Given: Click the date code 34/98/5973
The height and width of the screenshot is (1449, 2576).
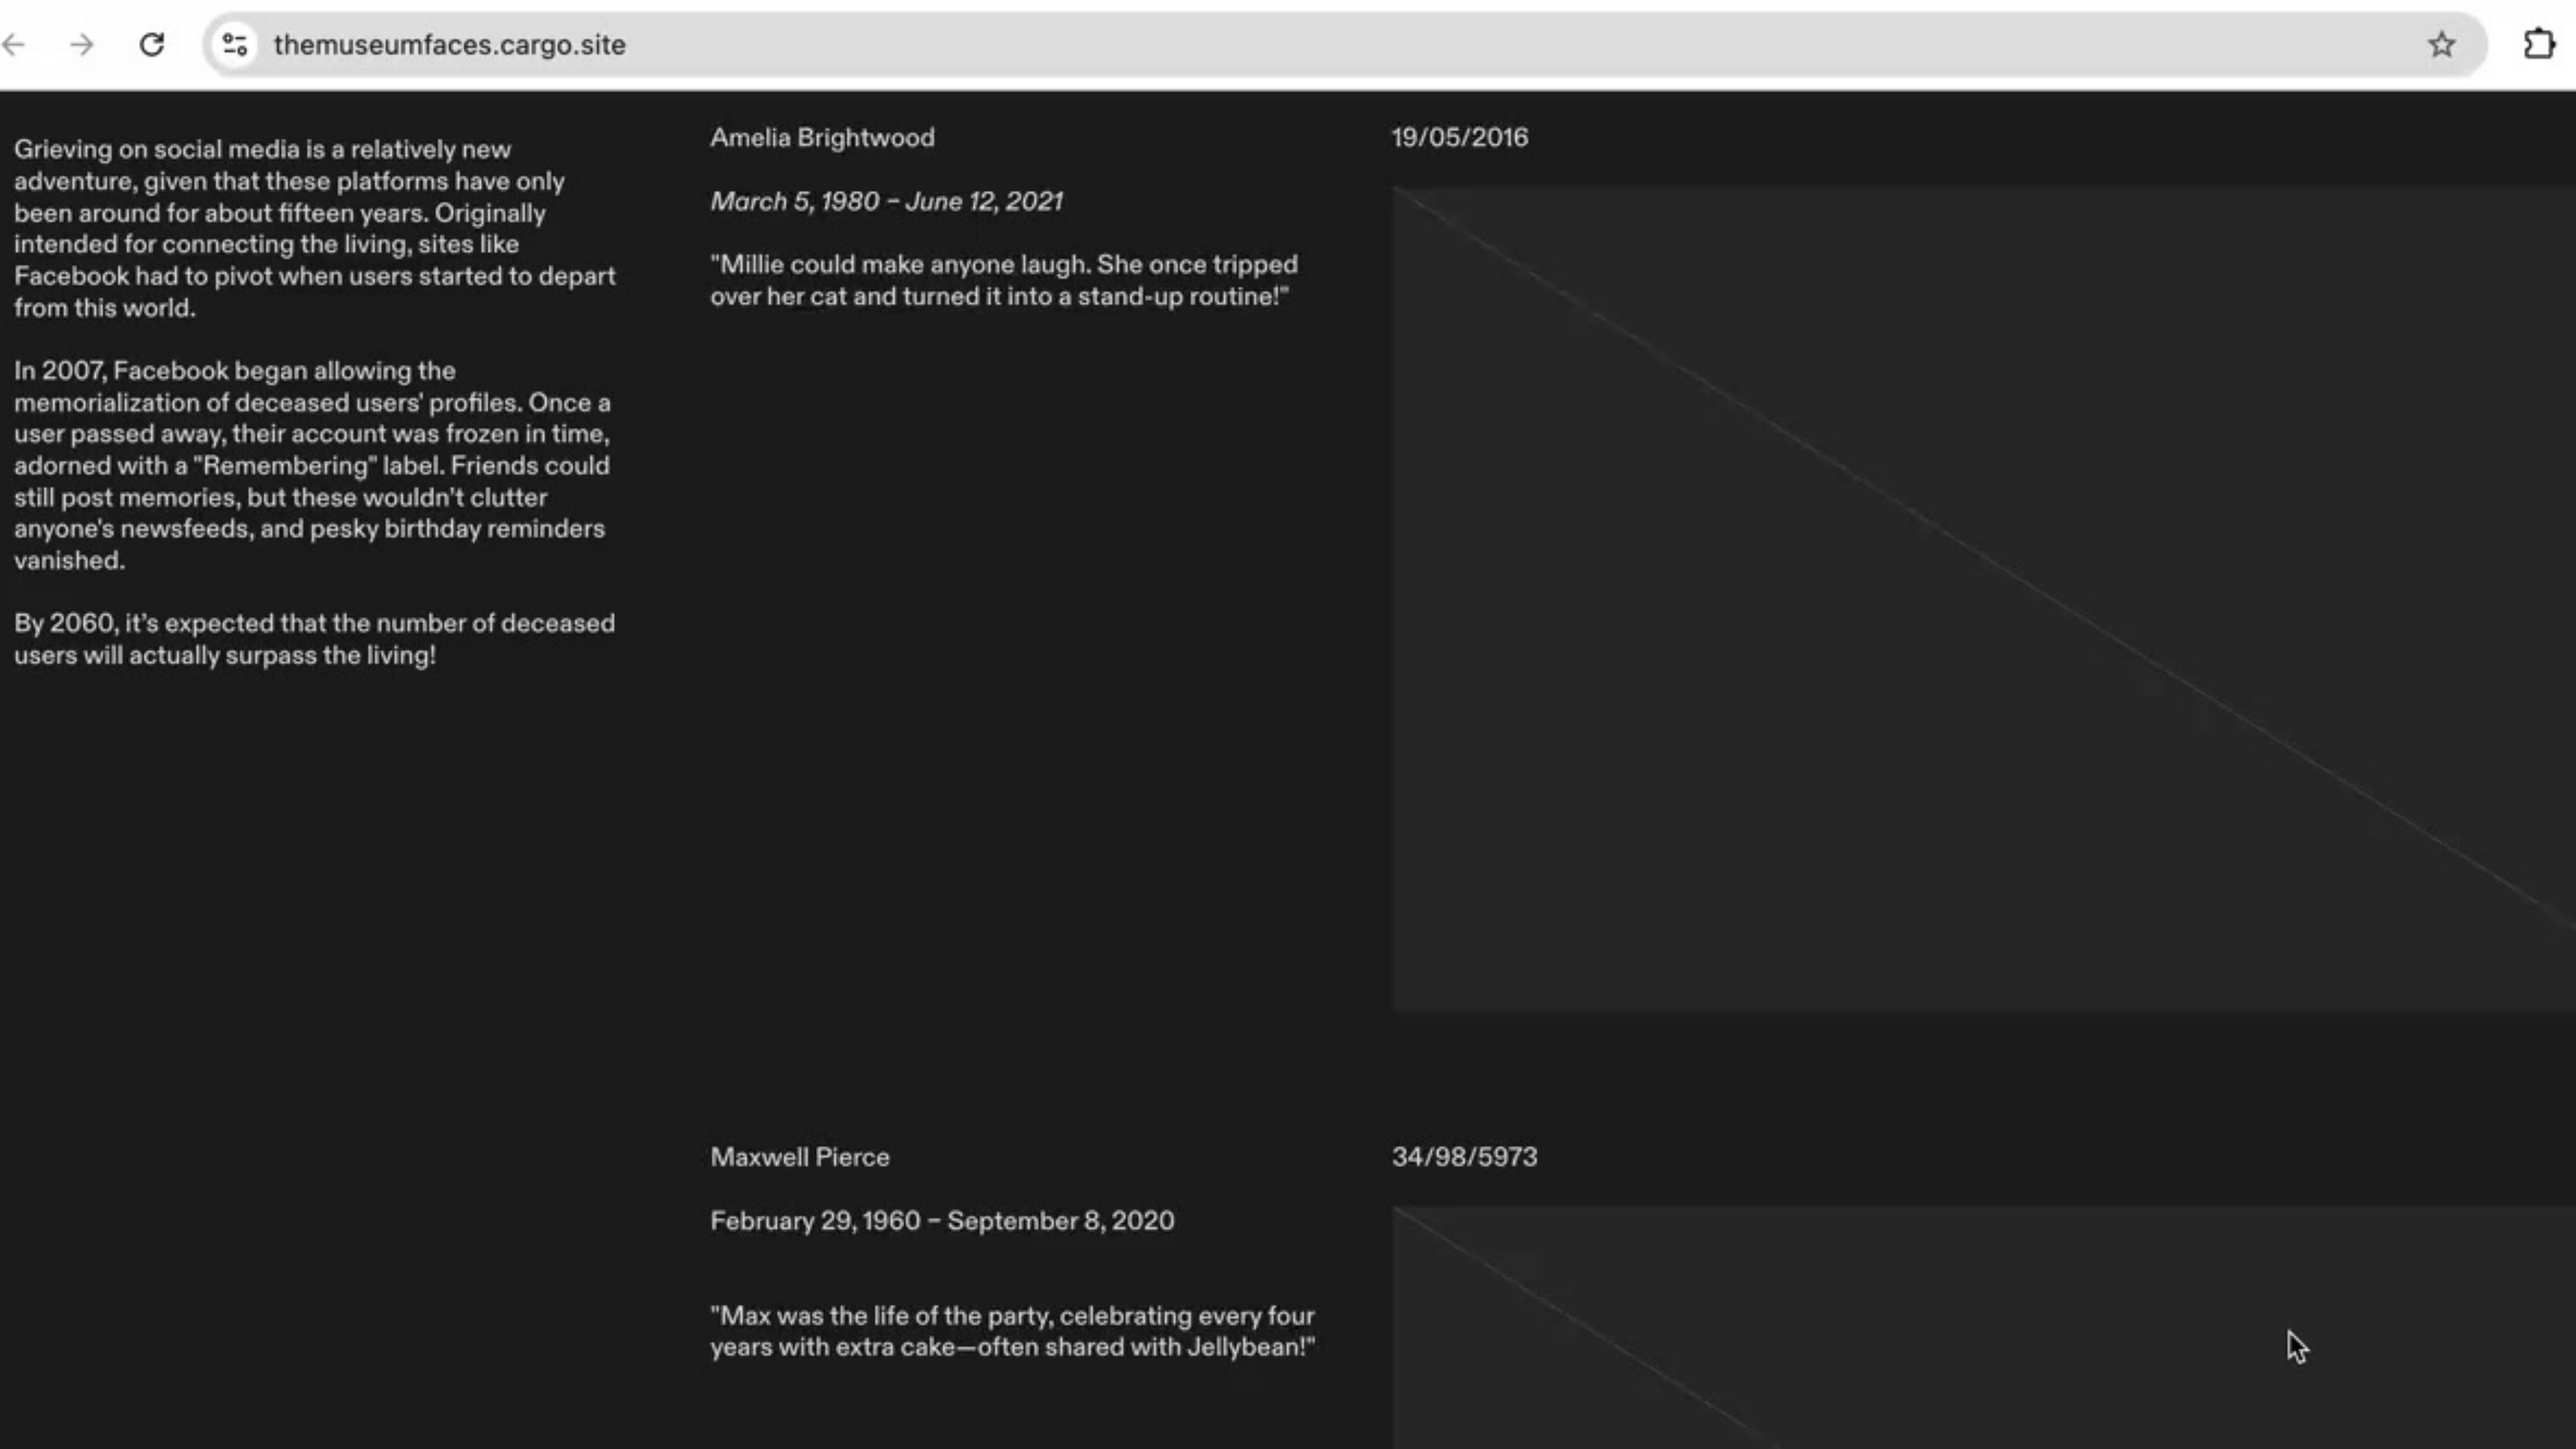Looking at the screenshot, I should (1465, 1157).
